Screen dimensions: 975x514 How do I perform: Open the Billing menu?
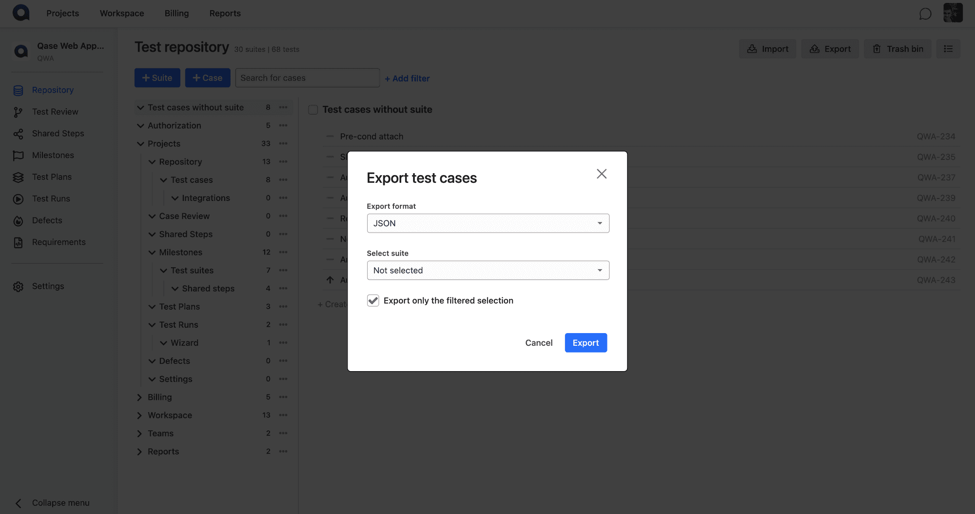[176, 13]
